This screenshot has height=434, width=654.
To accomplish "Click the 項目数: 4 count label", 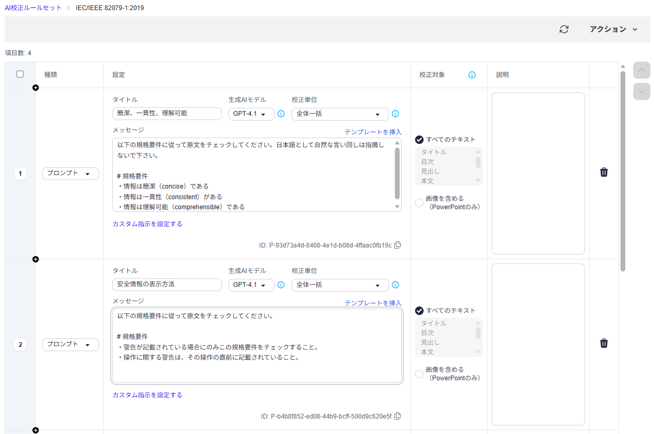I will click(18, 53).
